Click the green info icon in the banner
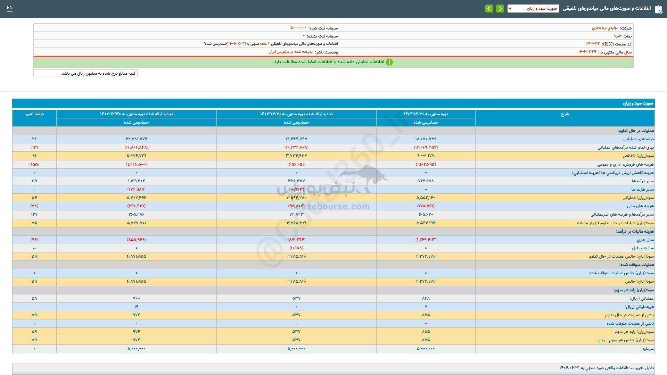 [389, 62]
